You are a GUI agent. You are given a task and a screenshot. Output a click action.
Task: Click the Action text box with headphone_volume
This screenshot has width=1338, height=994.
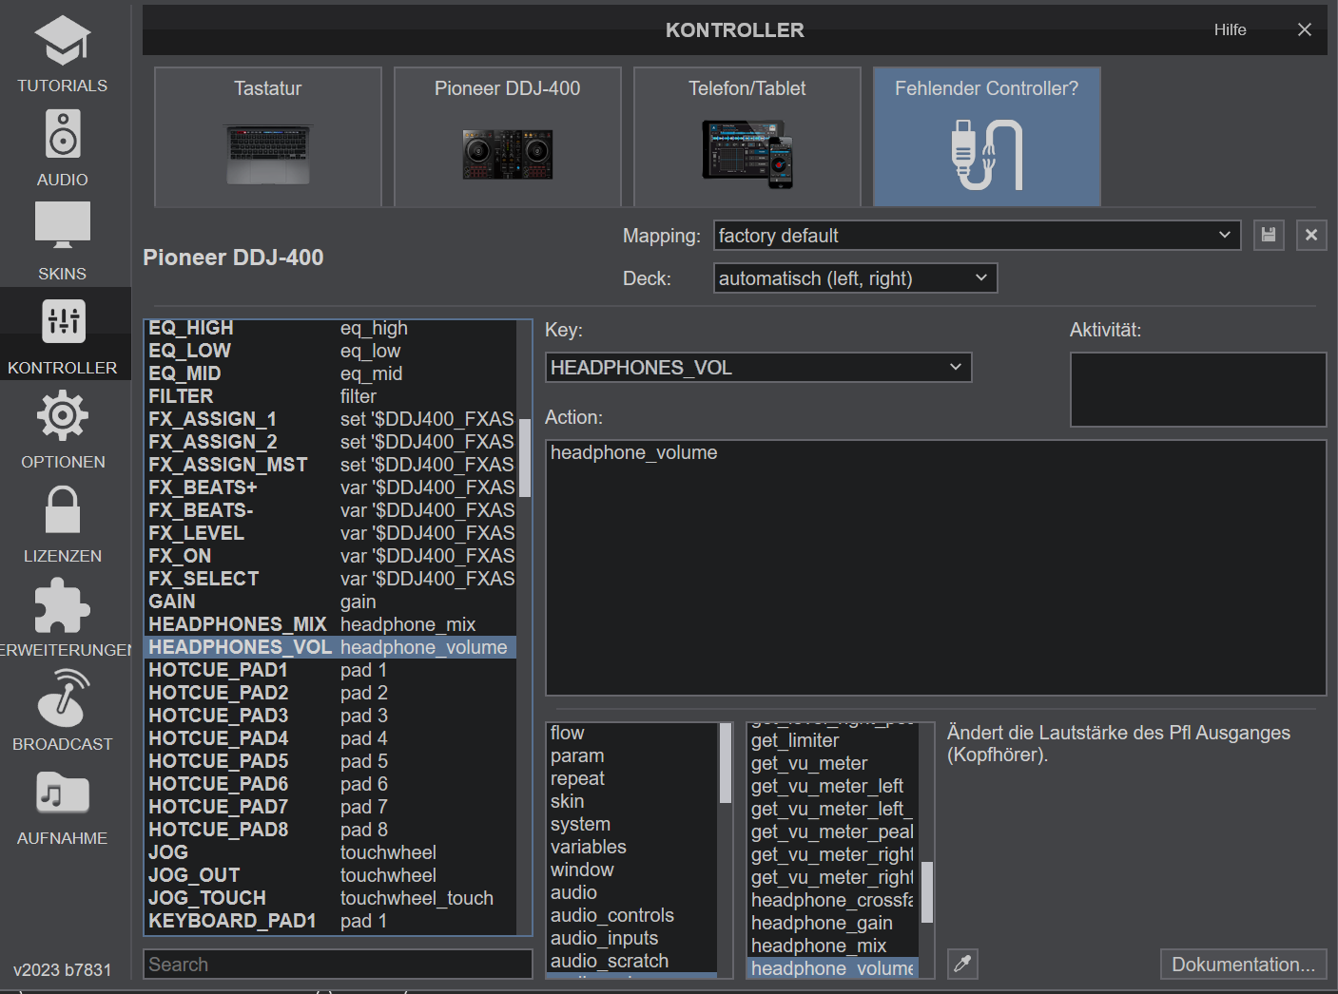936,567
